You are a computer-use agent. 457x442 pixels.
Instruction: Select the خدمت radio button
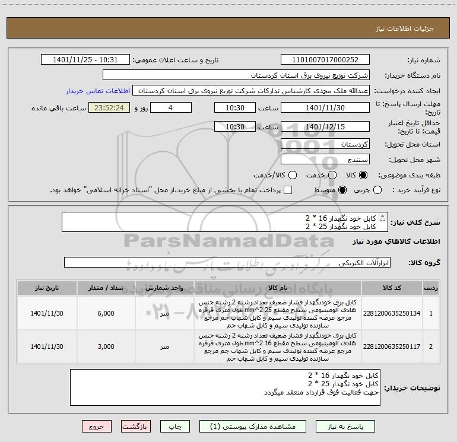332,175
